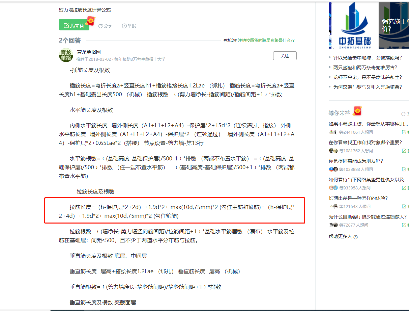
Task: Open the 育龙单招网 user name link
Action: (89, 52)
